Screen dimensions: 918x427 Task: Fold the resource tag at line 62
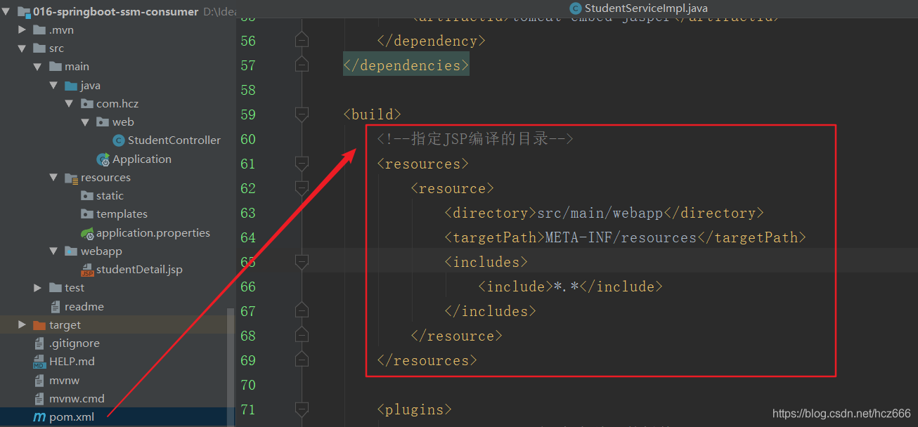click(x=302, y=188)
